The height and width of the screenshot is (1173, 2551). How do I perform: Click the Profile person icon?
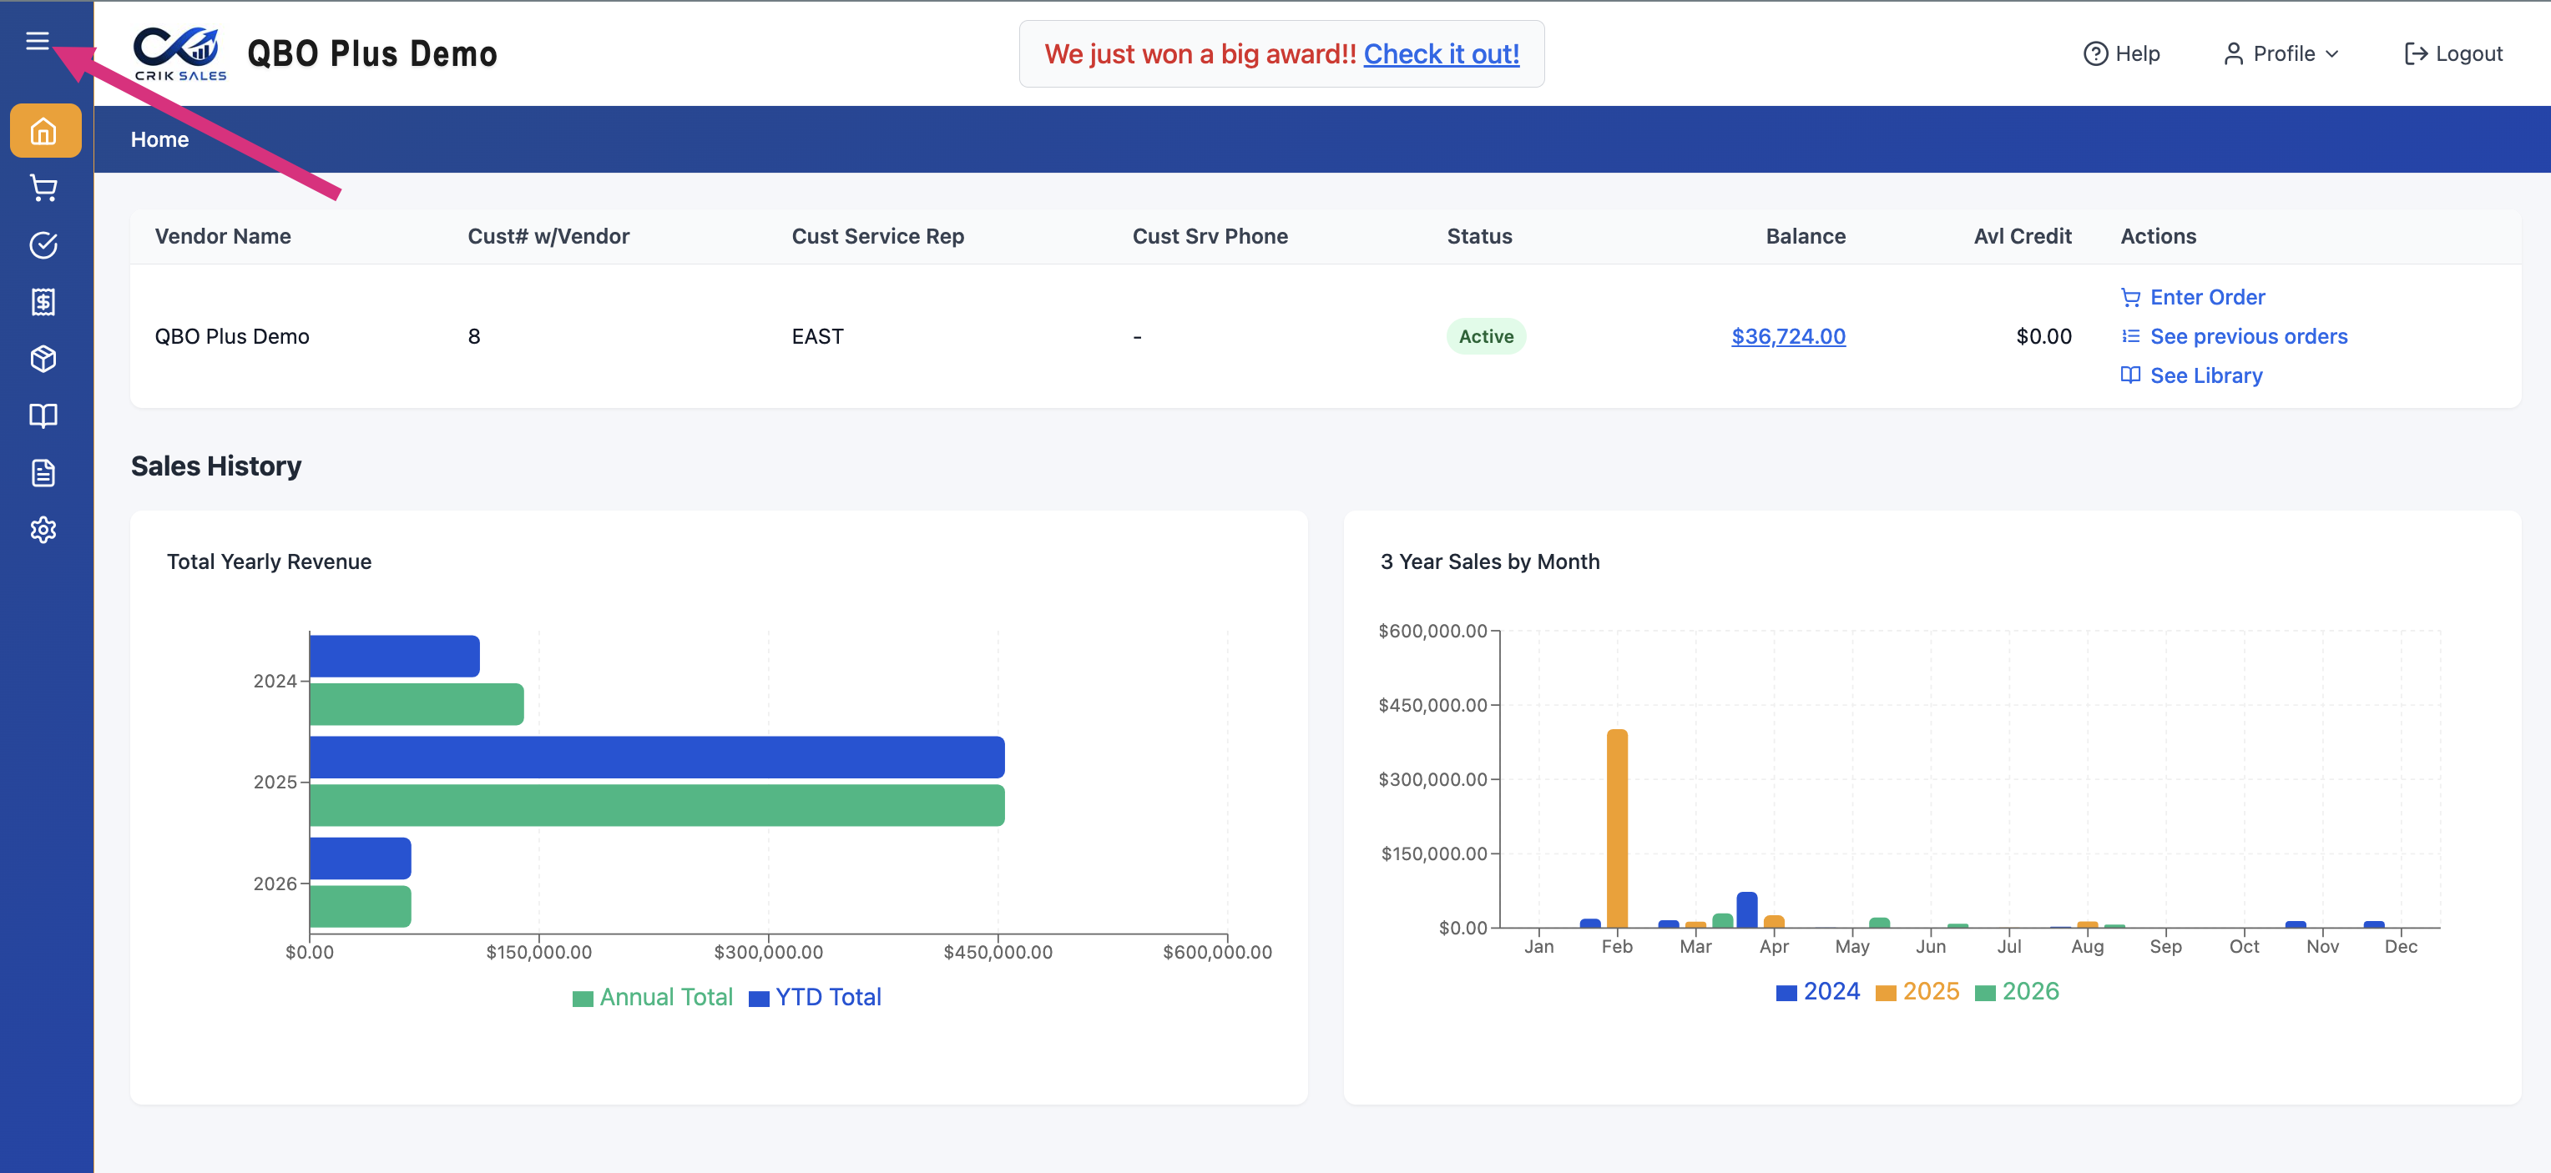click(2233, 53)
